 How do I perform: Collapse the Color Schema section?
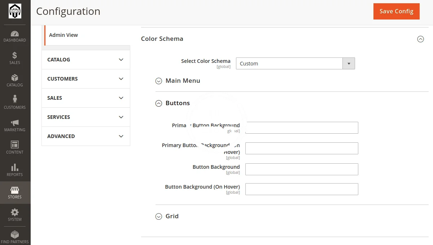(420, 39)
